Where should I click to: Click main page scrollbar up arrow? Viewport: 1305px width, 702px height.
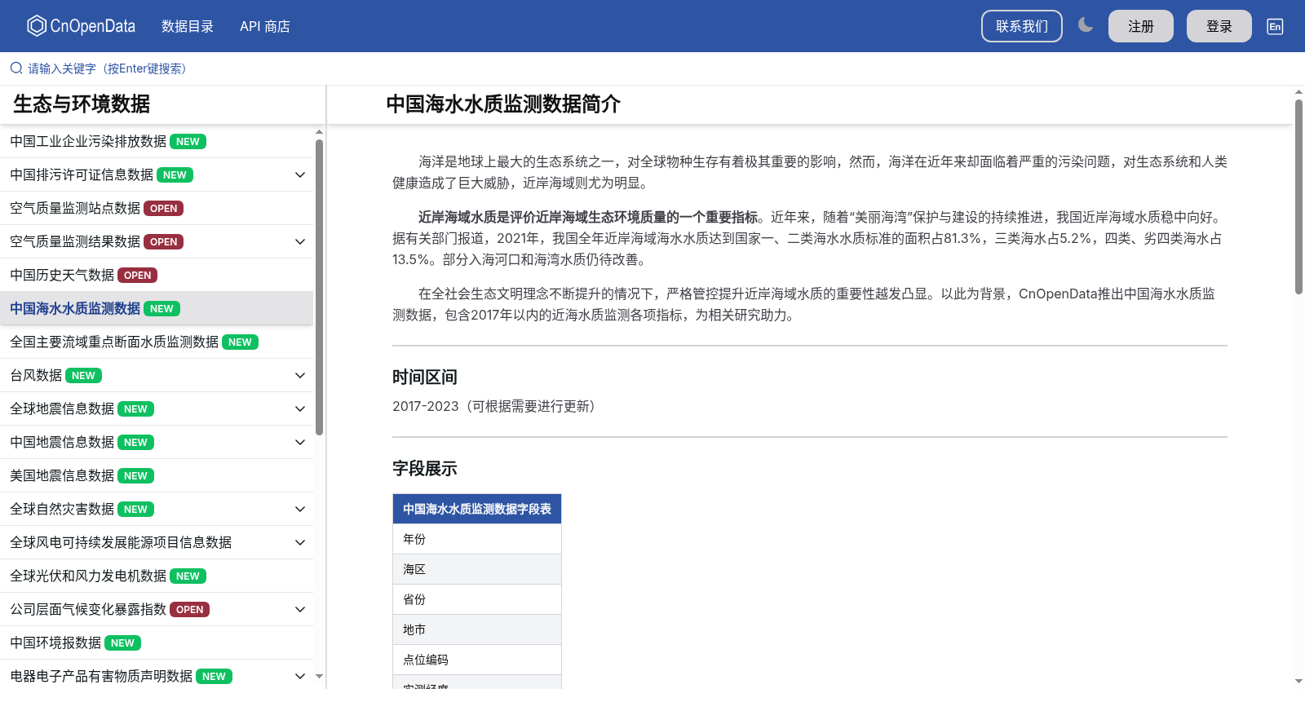tap(1298, 91)
